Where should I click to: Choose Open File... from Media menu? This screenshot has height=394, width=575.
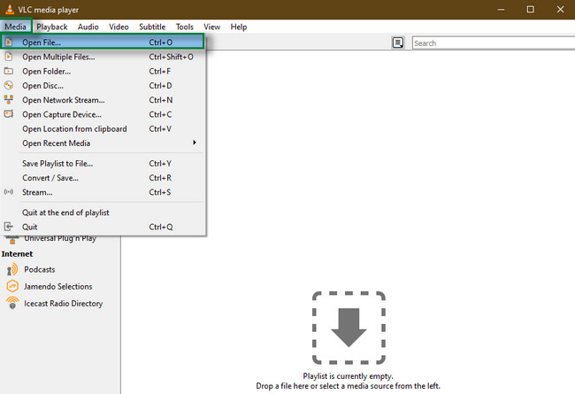[x=103, y=42]
